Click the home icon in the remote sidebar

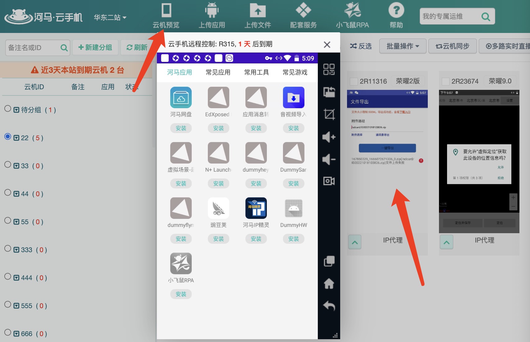329,284
